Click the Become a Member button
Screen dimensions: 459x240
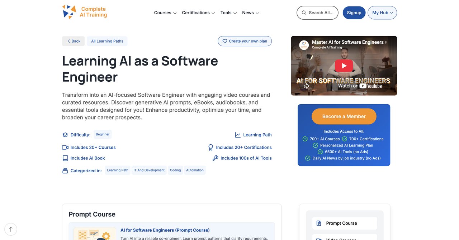click(344, 116)
